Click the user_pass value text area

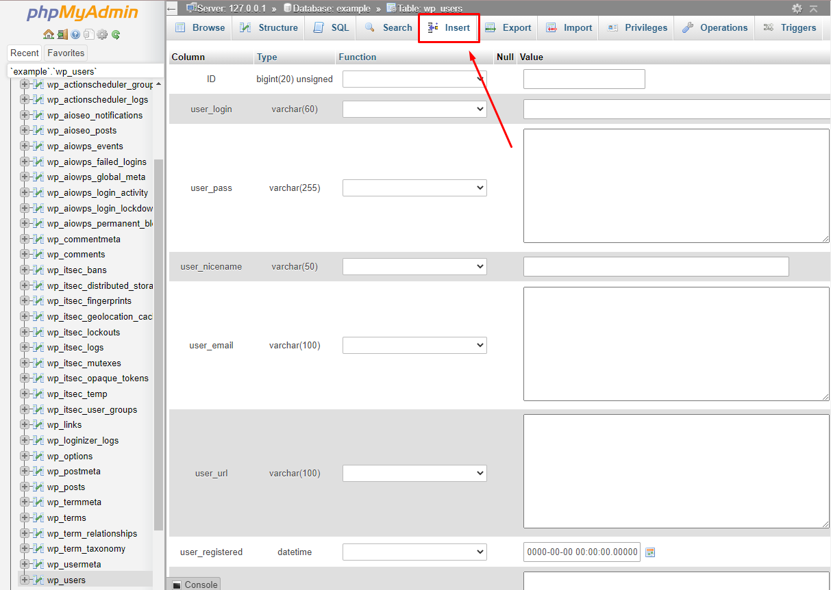point(676,185)
